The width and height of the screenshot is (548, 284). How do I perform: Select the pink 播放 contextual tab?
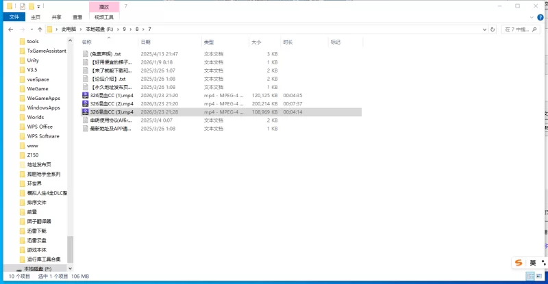point(104,7)
